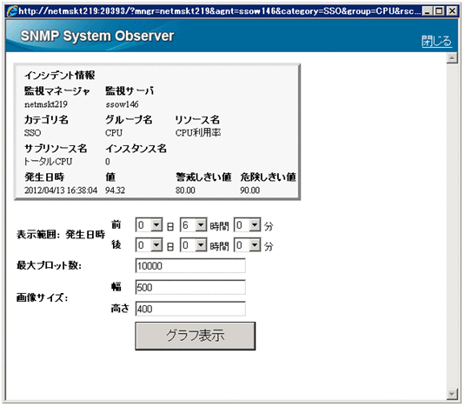Click the Internet Explorer icon in title bar
The width and height of the screenshot is (465, 407).
point(12,11)
